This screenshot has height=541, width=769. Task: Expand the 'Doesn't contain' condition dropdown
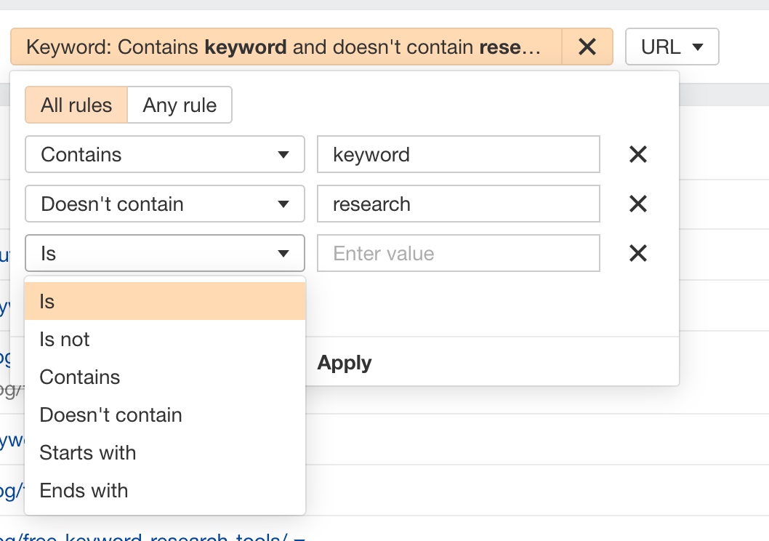165,204
